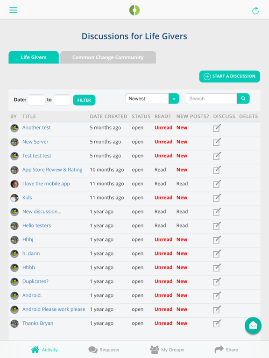269x358 pixels.
Task: Open discuss icon for Hhhh
Action: coord(217,268)
